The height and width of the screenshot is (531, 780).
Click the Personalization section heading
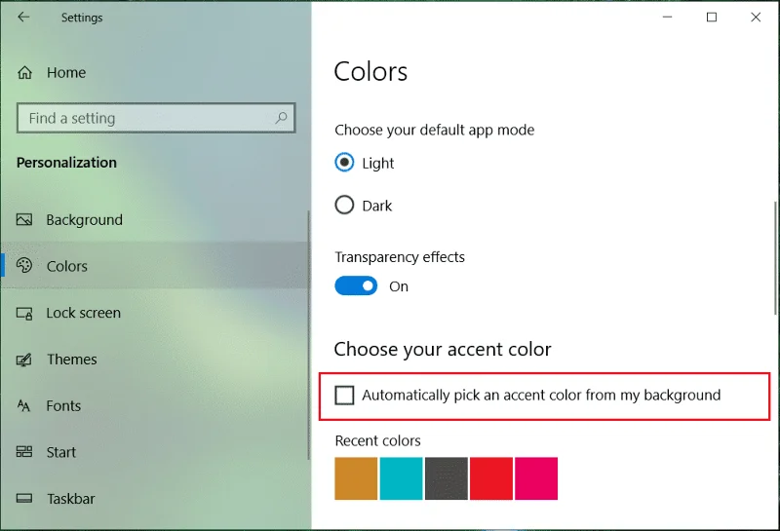point(66,163)
